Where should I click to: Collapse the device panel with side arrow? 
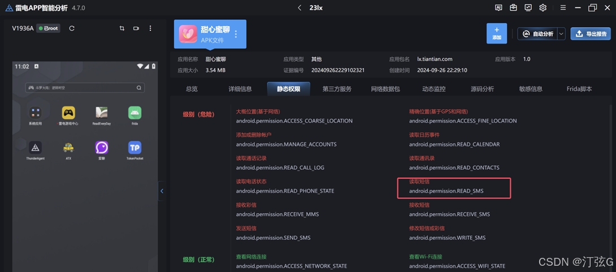(162, 191)
